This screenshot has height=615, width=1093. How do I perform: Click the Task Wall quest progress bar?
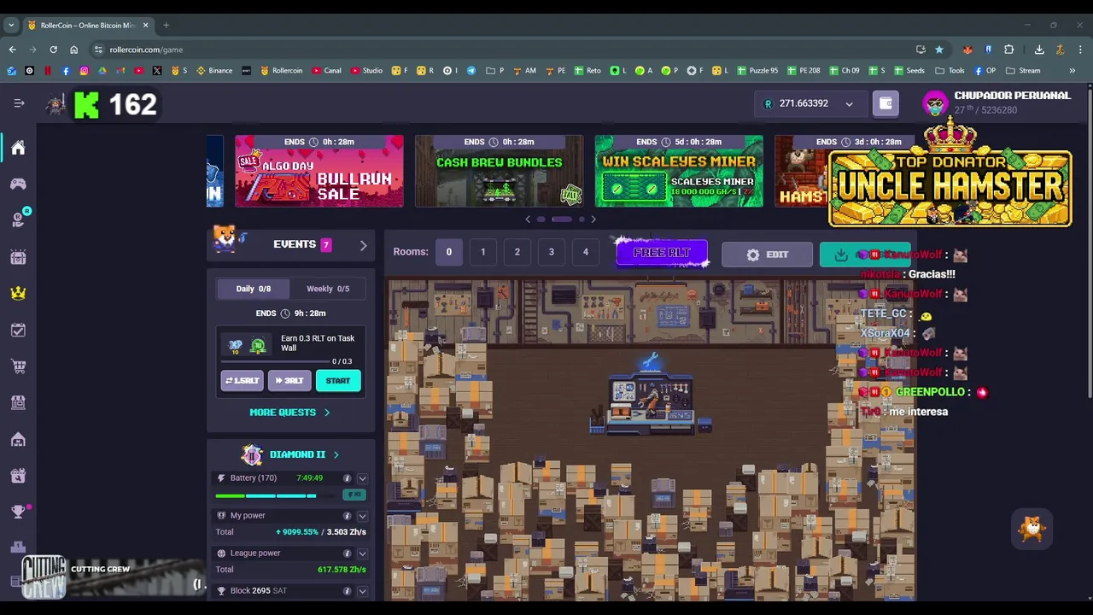[x=275, y=361]
